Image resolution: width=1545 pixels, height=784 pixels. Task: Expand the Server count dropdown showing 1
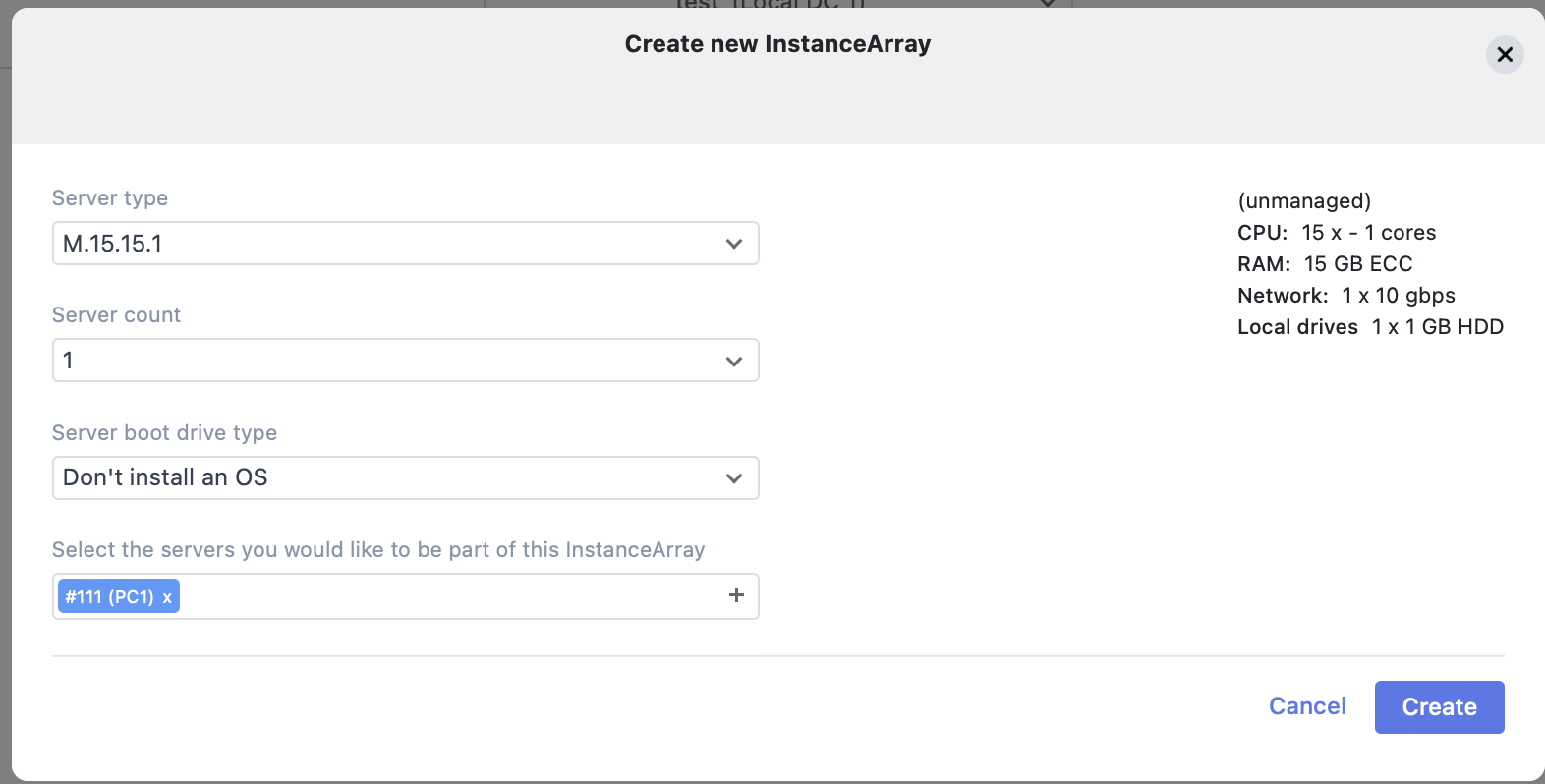[393, 361]
